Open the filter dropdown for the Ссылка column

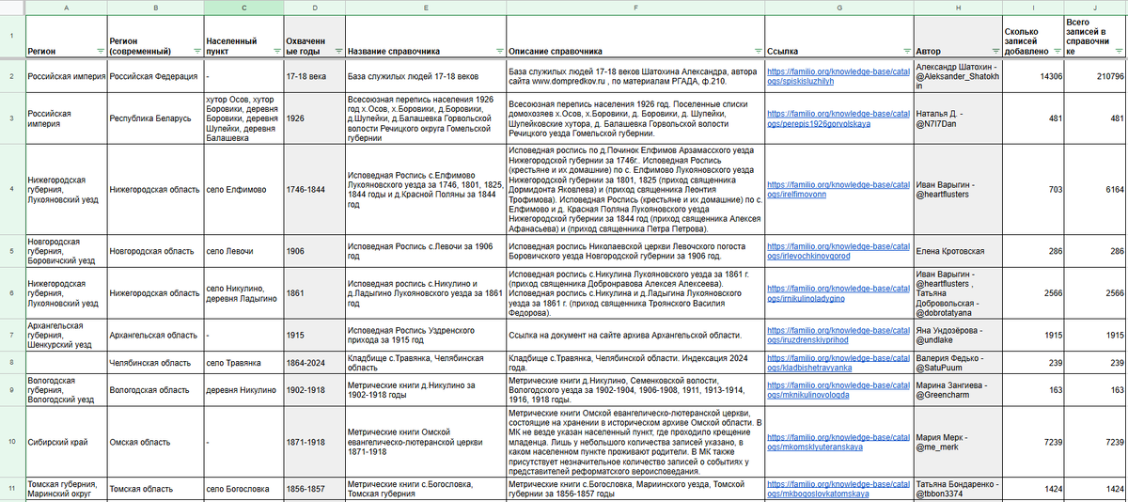point(905,51)
